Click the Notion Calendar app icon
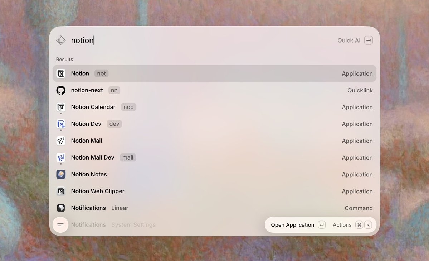Image resolution: width=429 pixels, height=261 pixels. pos(61,107)
